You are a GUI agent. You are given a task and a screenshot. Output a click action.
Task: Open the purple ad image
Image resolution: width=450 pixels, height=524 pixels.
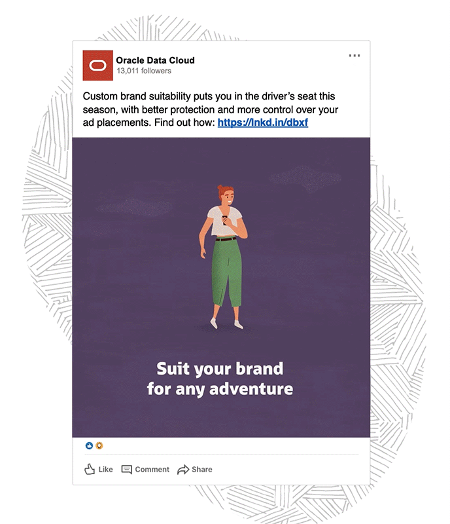point(221,288)
